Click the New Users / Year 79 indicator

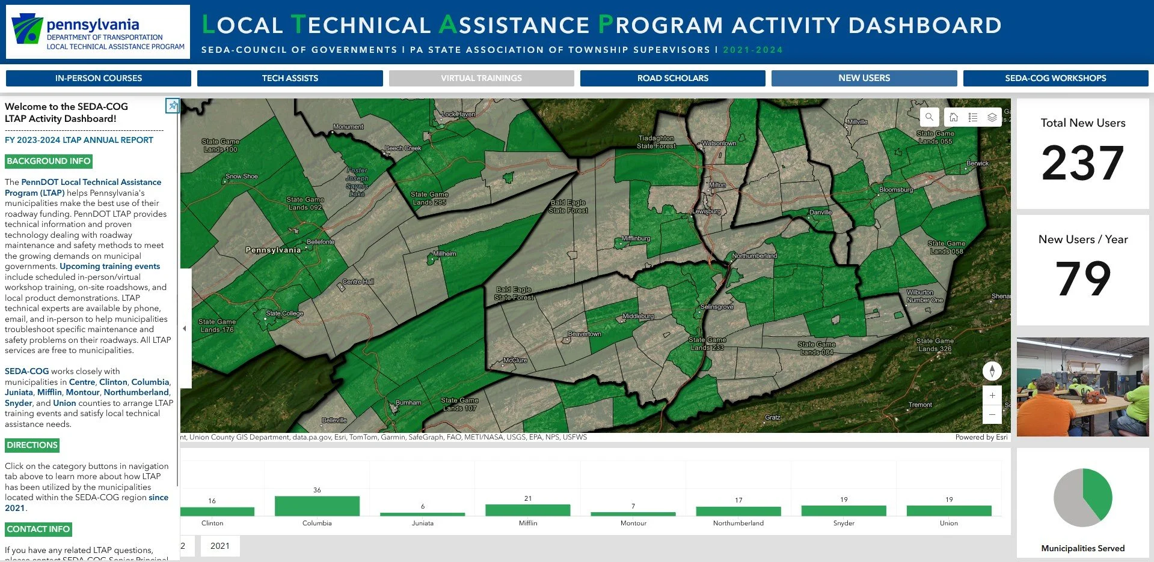coord(1082,270)
